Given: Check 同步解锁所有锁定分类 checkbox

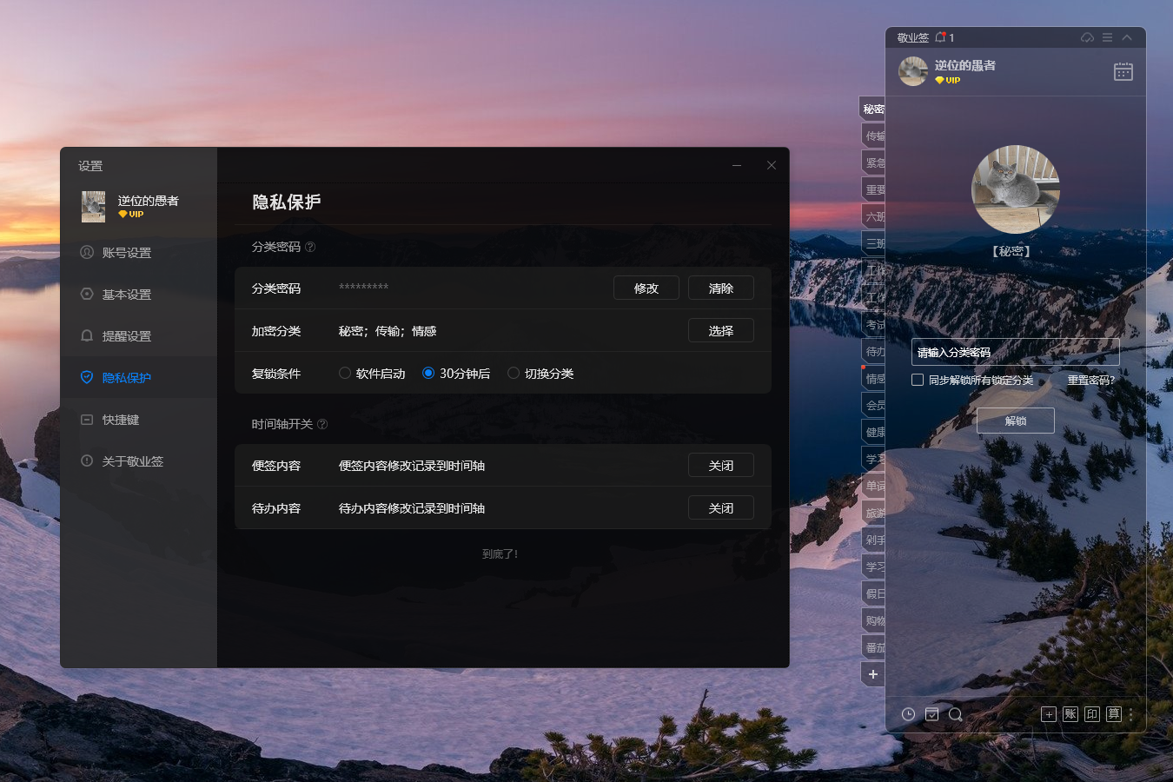Looking at the screenshot, I should tap(918, 380).
